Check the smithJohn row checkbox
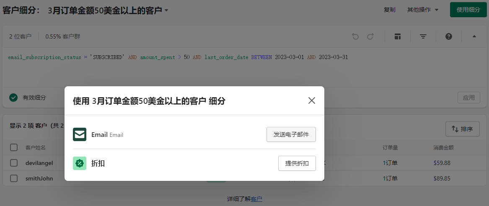The width and height of the screenshot is (489, 206). pyautogui.click(x=14, y=178)
